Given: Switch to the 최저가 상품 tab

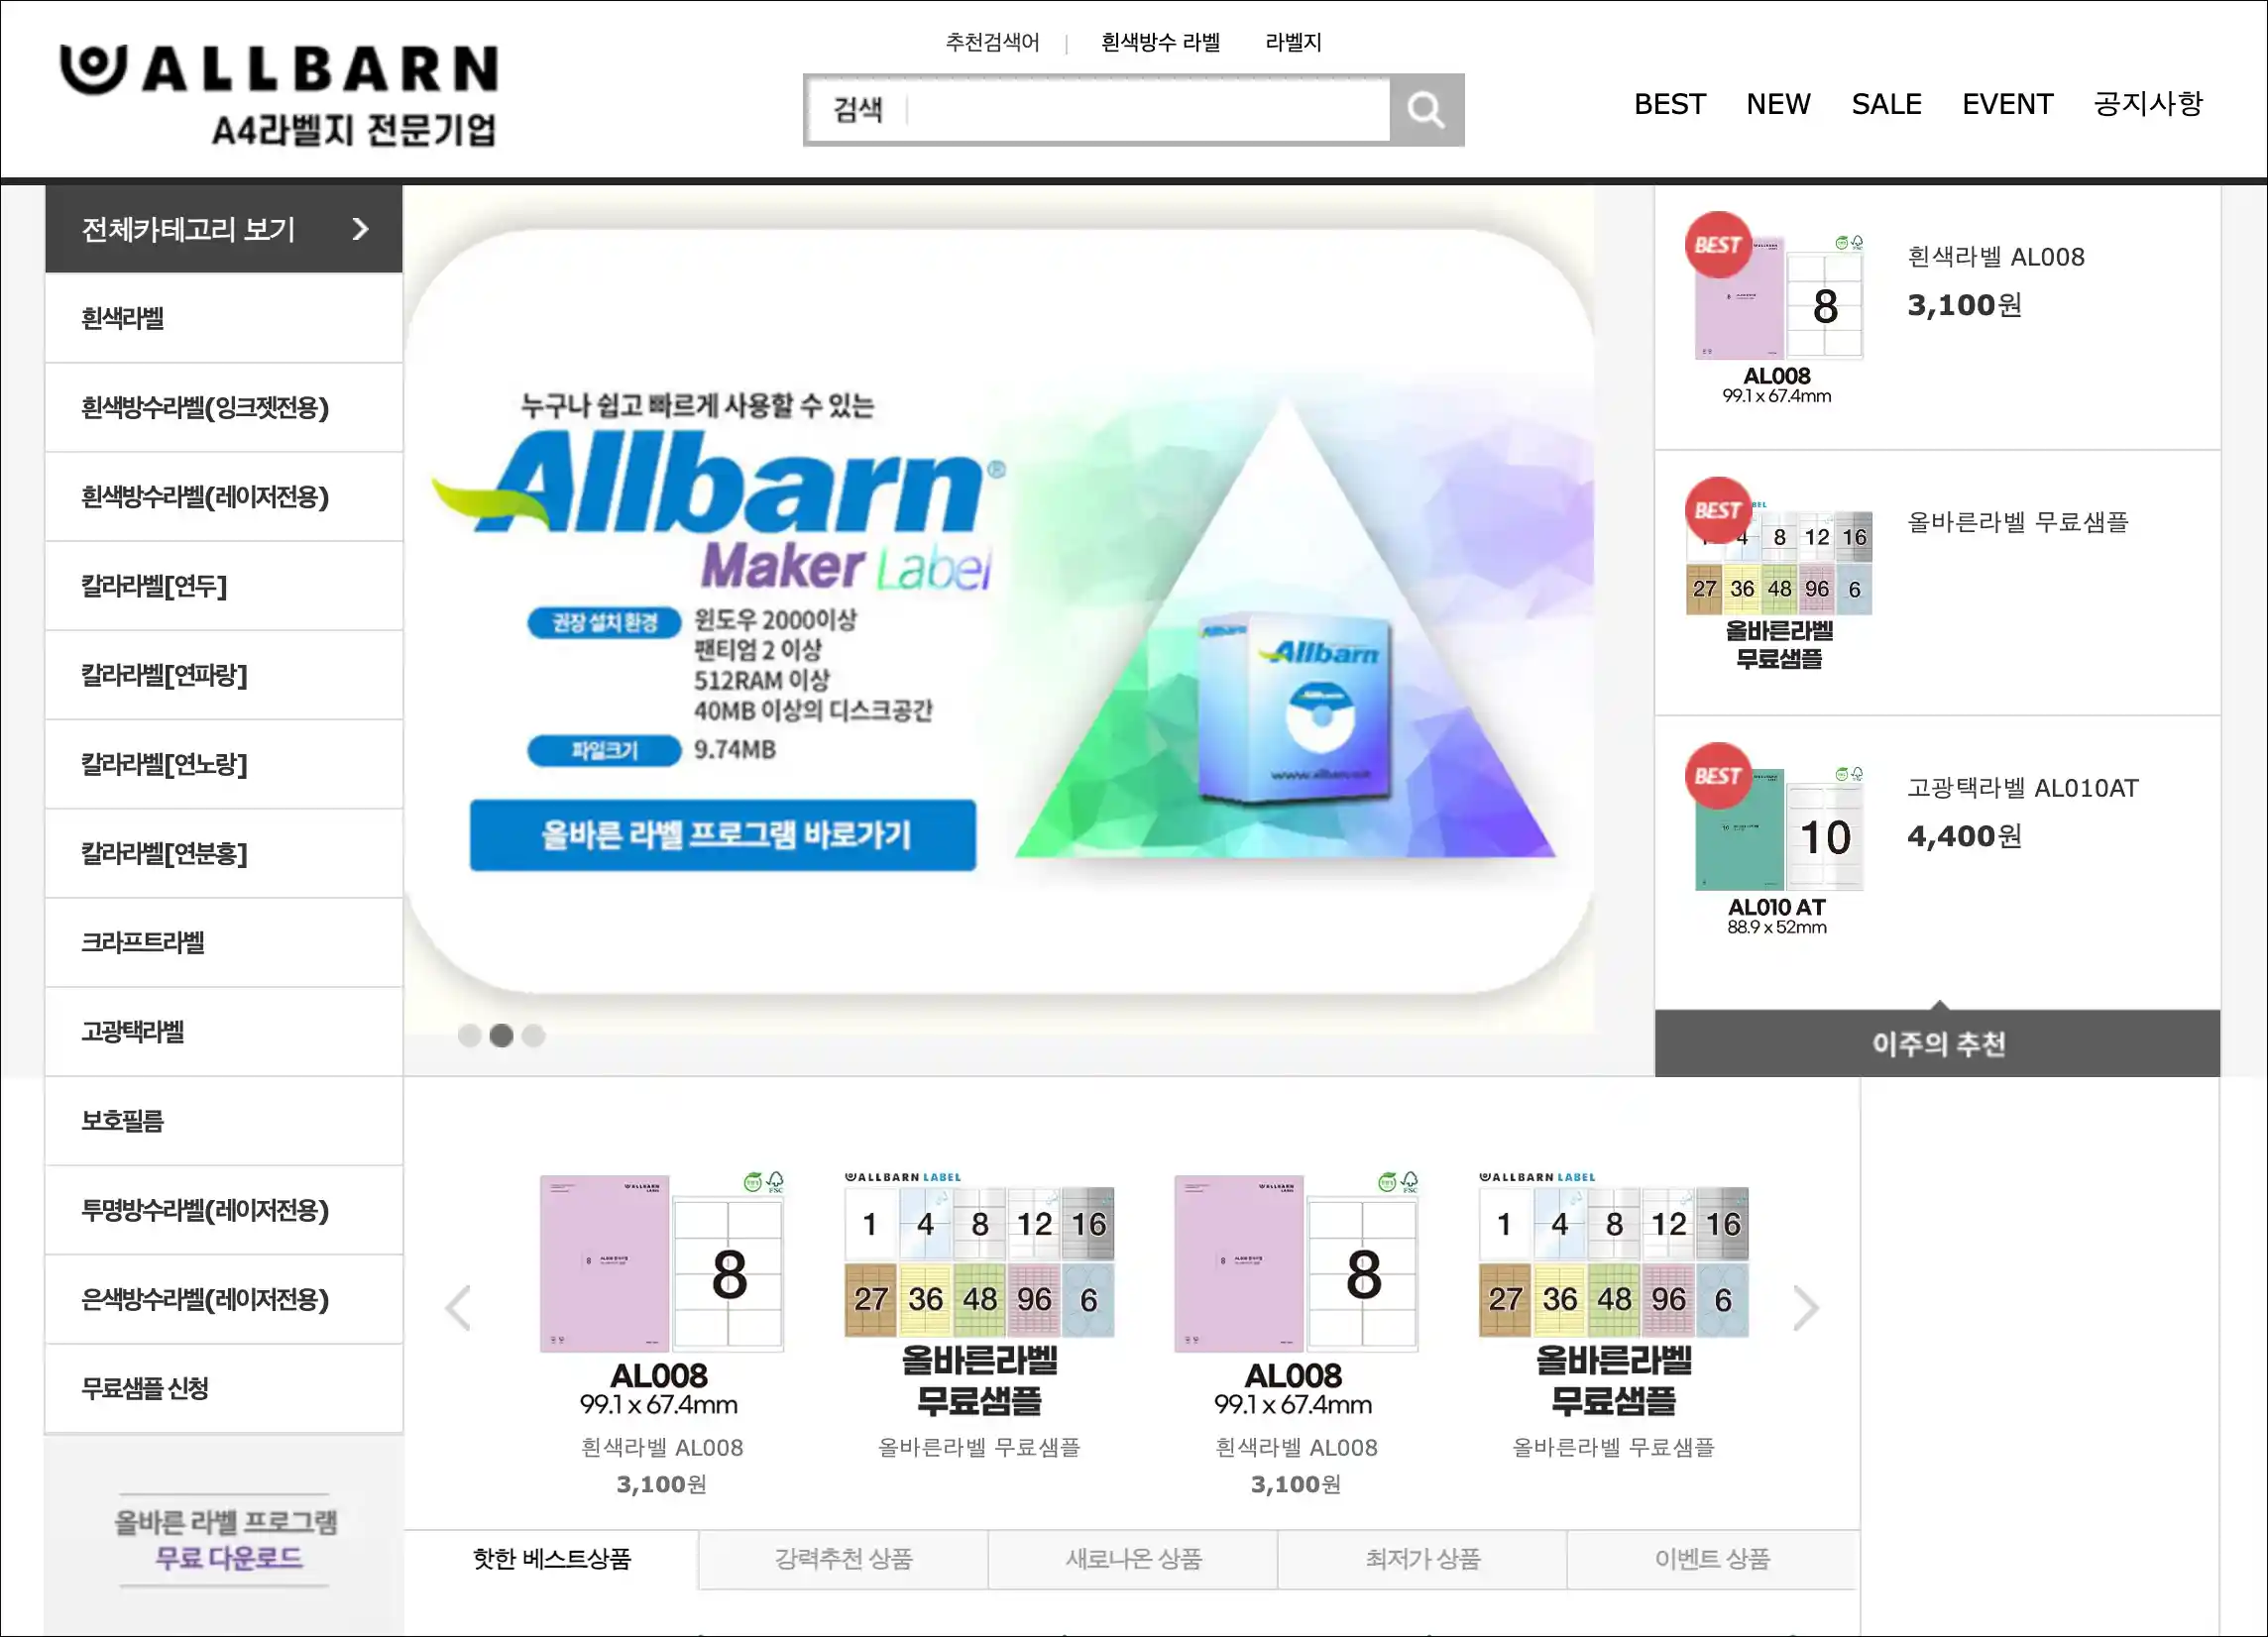Looking at the screenshot, I should coord(1422,1558).
